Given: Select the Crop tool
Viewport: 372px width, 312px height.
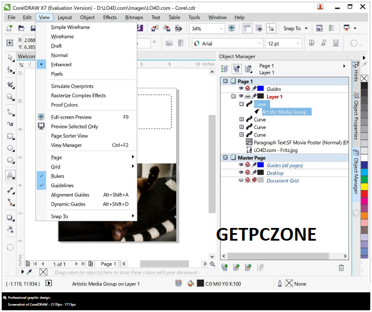Looking at the screenshot, I should coord(10,85).
